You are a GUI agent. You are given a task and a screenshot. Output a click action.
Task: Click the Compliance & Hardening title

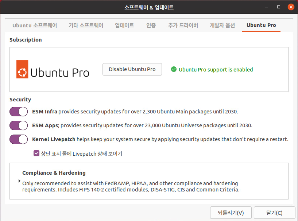(54, 173)
